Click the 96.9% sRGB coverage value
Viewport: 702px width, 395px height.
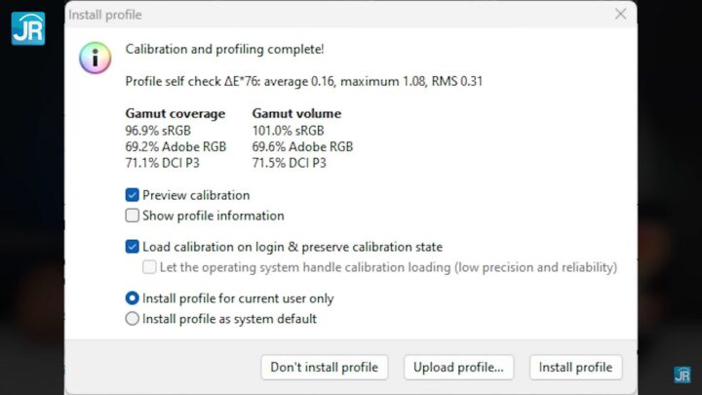155,130
